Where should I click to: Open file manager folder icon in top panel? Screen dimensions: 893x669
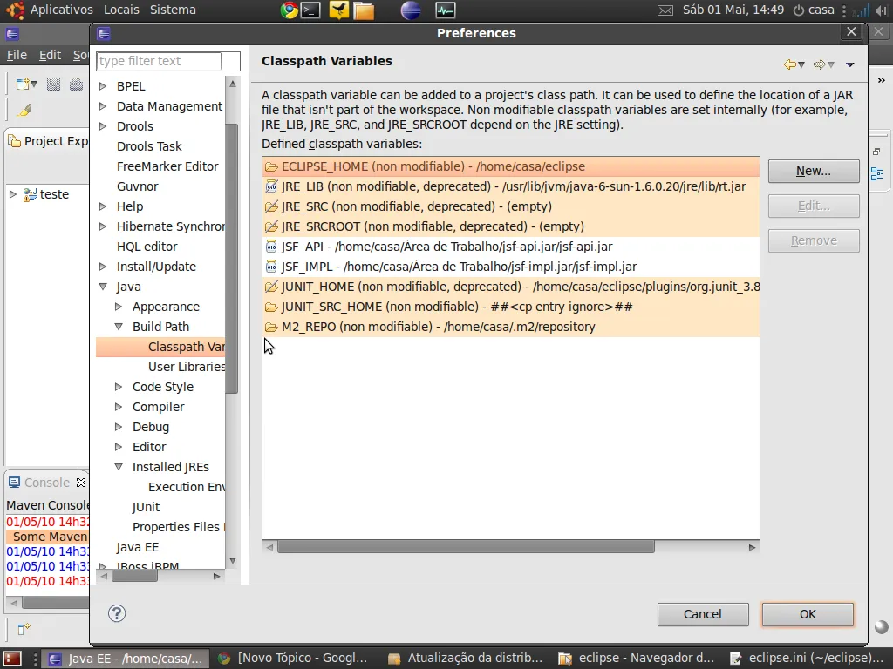pos(364,10)
